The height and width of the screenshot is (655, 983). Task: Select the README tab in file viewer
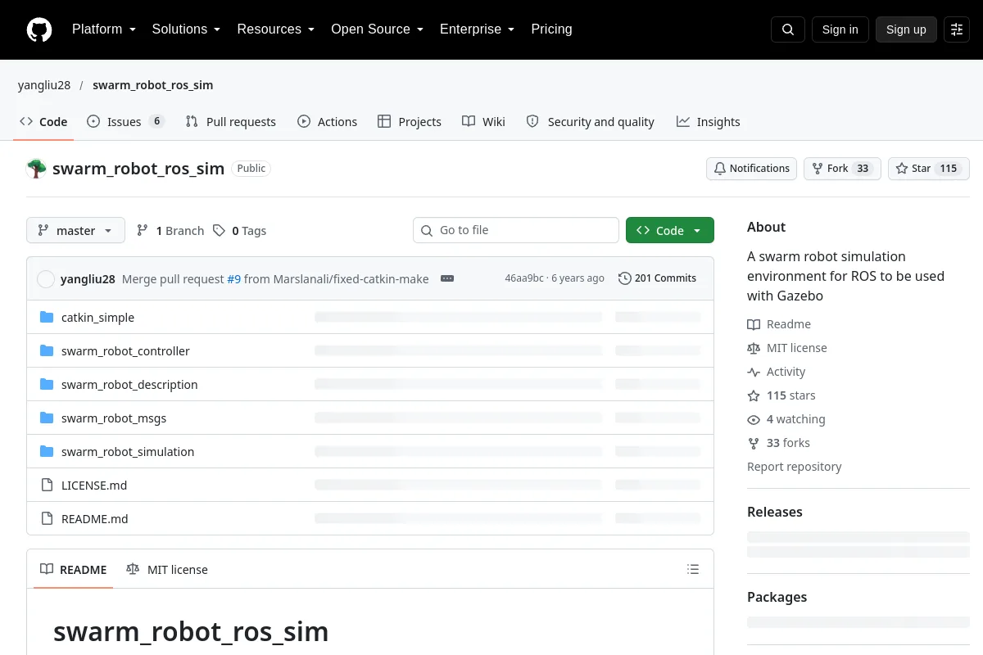point(74,570)
